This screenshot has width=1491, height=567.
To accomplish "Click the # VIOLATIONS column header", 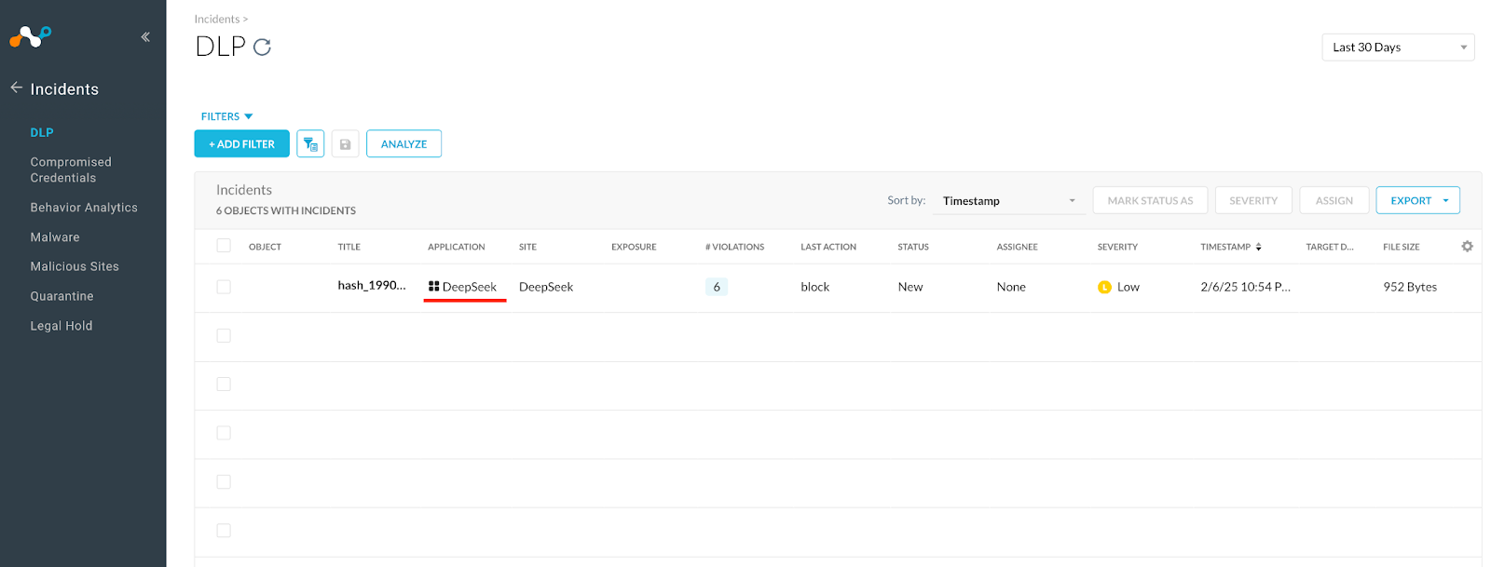I will click(x=734, y=247).
